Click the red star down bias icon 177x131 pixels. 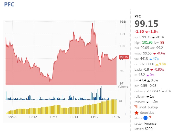pos(137,113)
